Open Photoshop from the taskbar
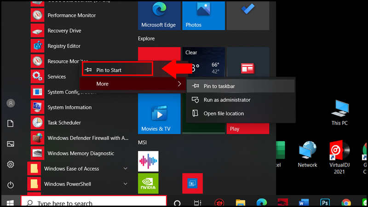 [x=325, y=202]
